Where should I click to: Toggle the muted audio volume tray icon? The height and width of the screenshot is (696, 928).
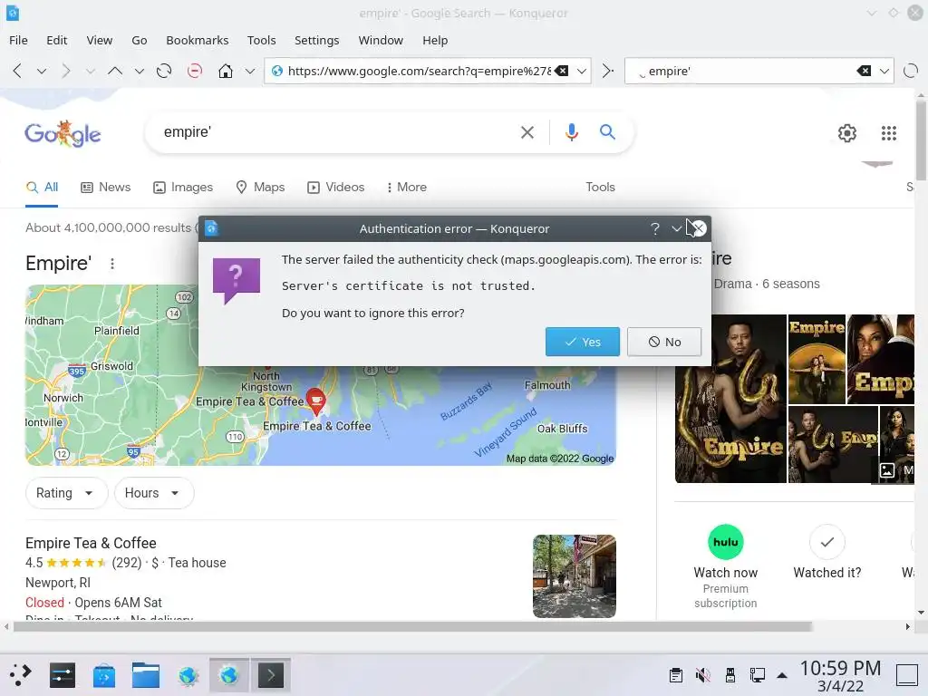(702, 675)
